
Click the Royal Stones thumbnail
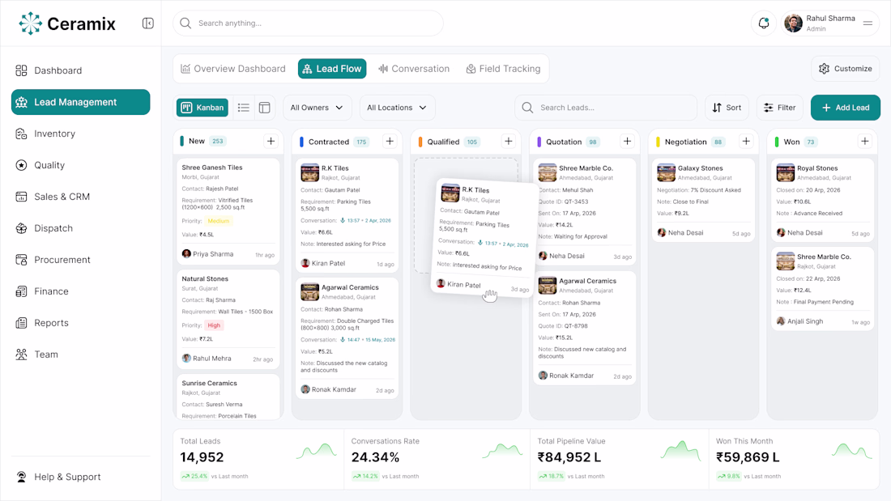[x=786, y=172]
